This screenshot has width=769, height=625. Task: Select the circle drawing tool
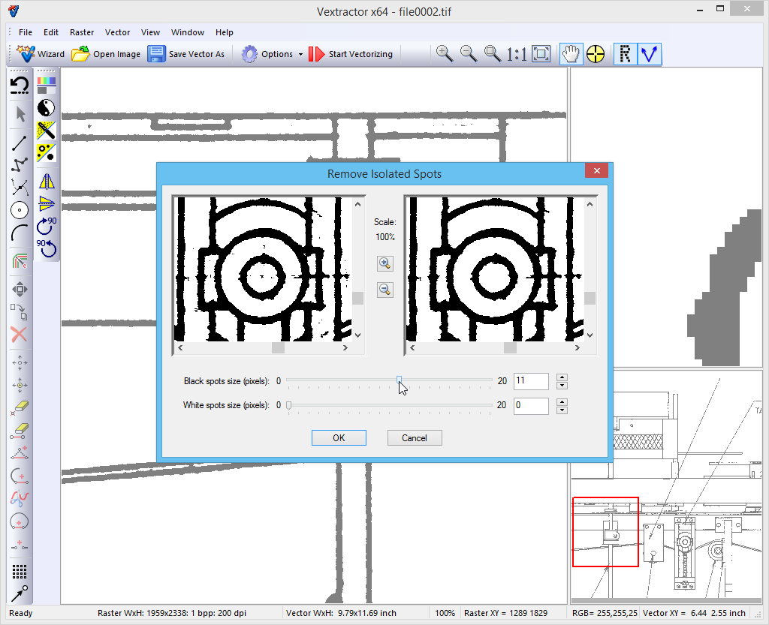20,210
